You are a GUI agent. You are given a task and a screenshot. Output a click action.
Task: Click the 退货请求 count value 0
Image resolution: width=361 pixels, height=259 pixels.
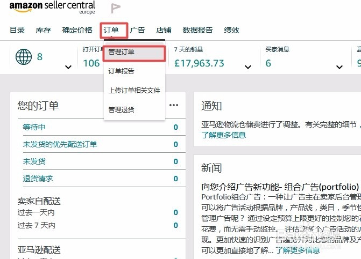[x=176, y=179]
